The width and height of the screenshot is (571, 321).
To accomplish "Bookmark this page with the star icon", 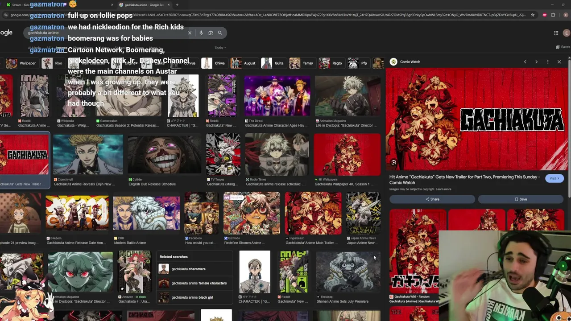I will point(533,15).
